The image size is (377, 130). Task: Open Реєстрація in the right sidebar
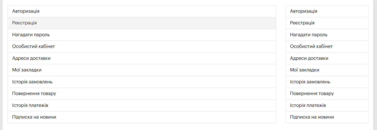(302, 23)
